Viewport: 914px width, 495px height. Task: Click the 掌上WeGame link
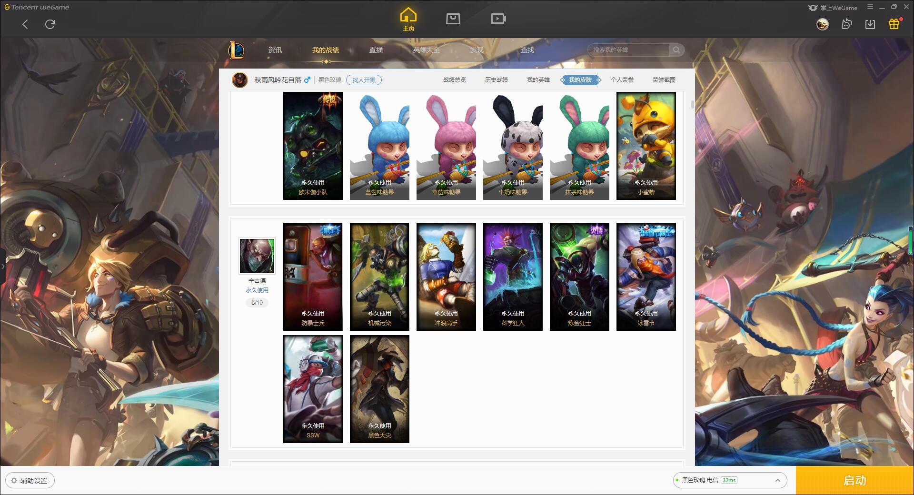click(833, 8)
